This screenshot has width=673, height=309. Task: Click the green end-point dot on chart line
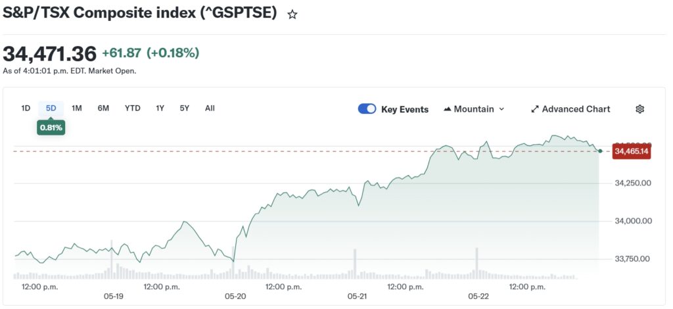(x=600, y=151)
